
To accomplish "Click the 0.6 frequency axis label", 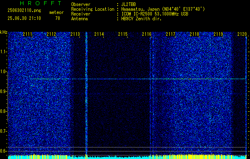I will 3,151.
